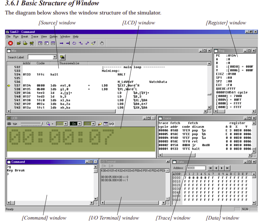The image size is (270, 222).
Task: Click the Mix window vertical scrollbar down arrow
Action: pos(209,107)
